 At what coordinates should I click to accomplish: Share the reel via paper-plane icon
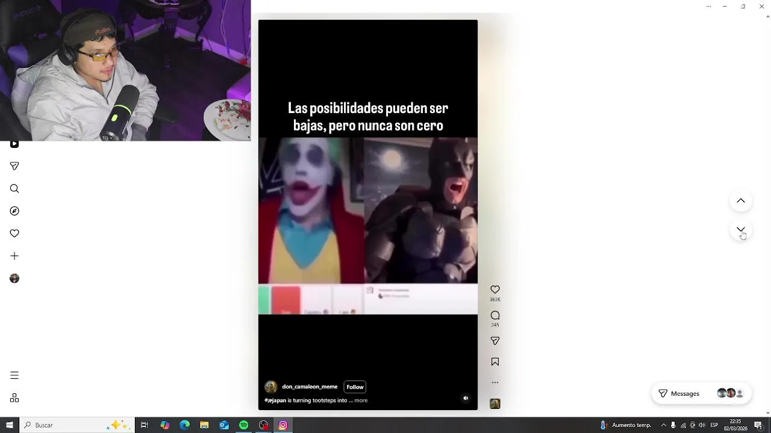[495, 341]
